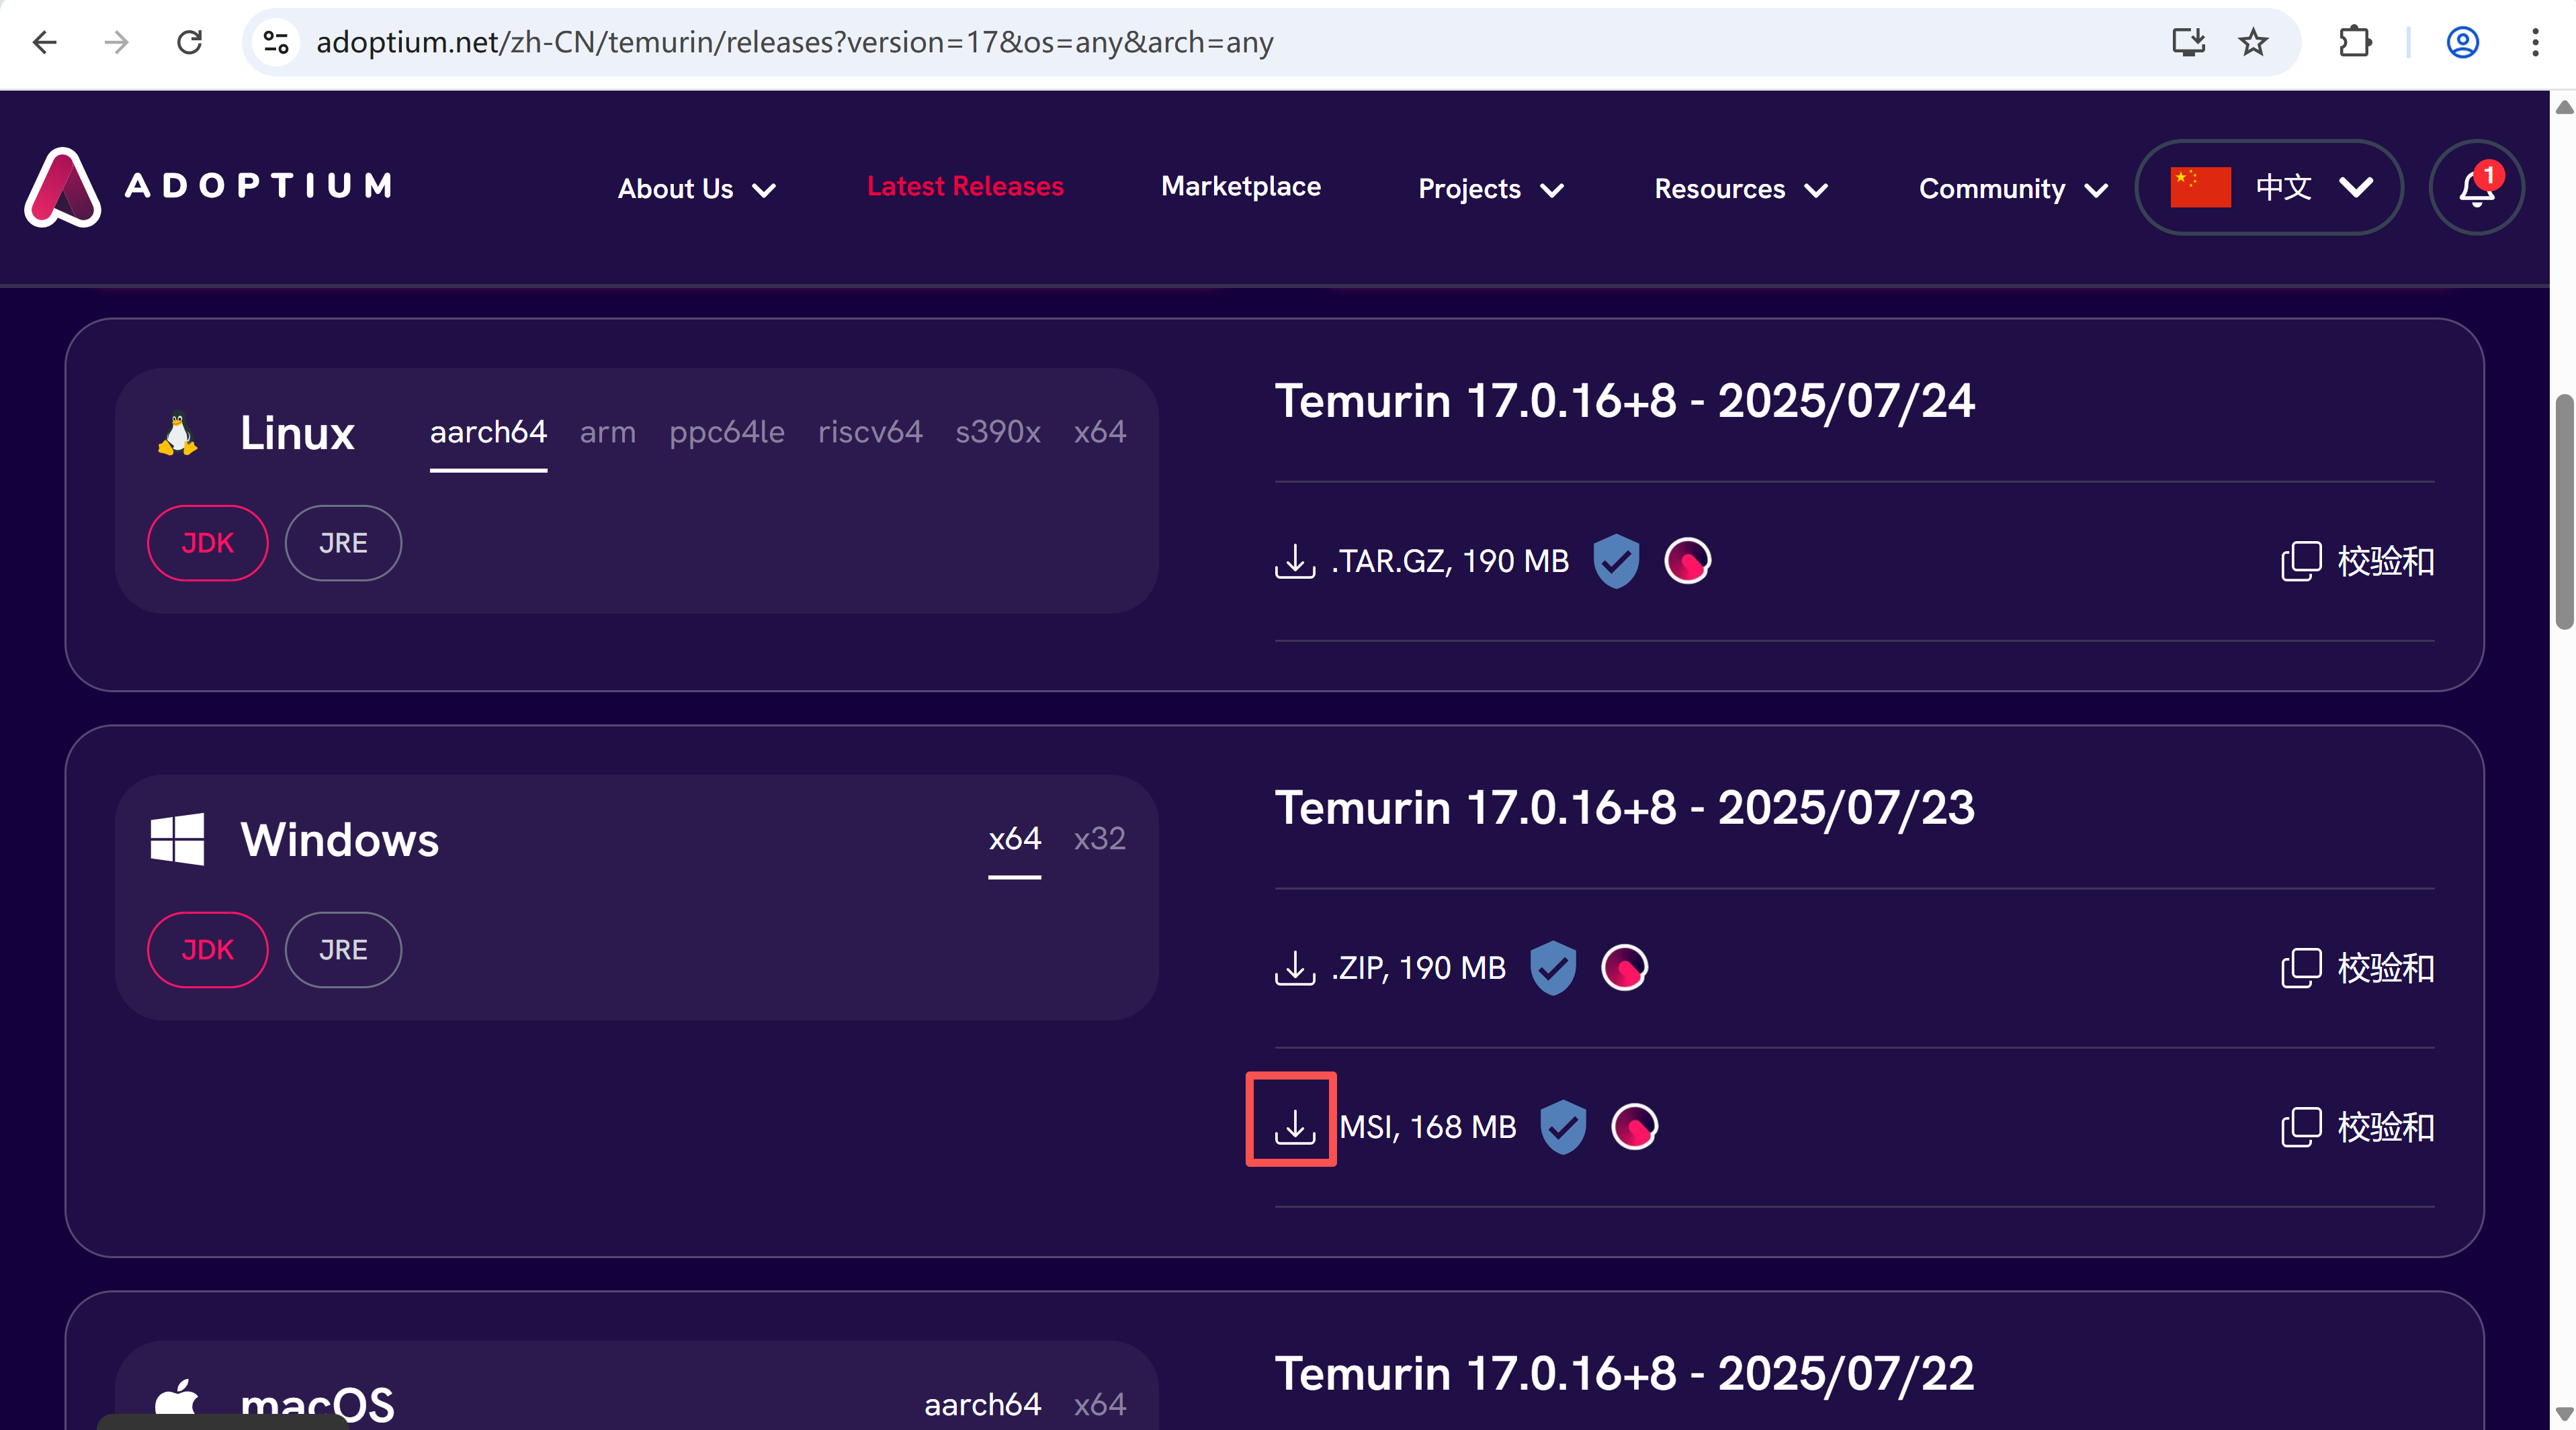Expand the Community menu
Screen dimensions: 2576x1430
pyautogui.click(x=2013, y=189)
